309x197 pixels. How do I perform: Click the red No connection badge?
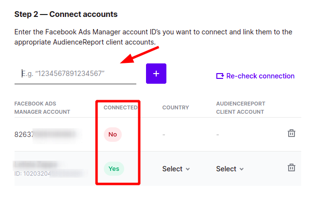point(113,135)
